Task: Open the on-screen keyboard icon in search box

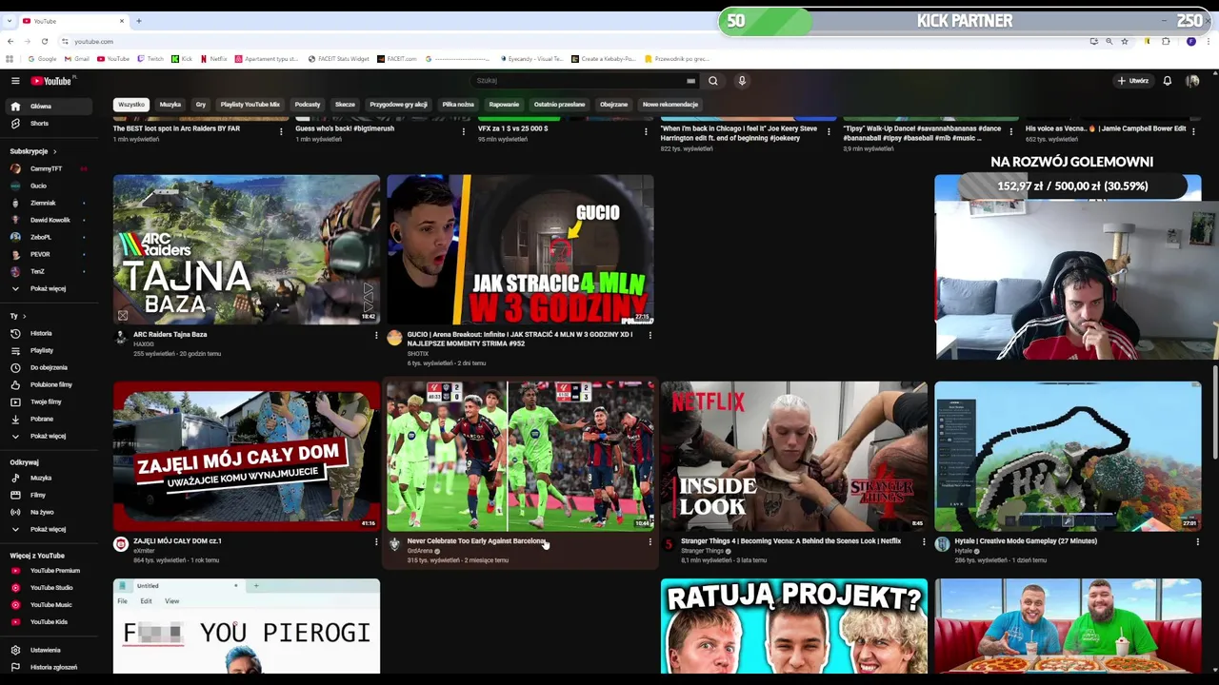Action: click(690, 81)
